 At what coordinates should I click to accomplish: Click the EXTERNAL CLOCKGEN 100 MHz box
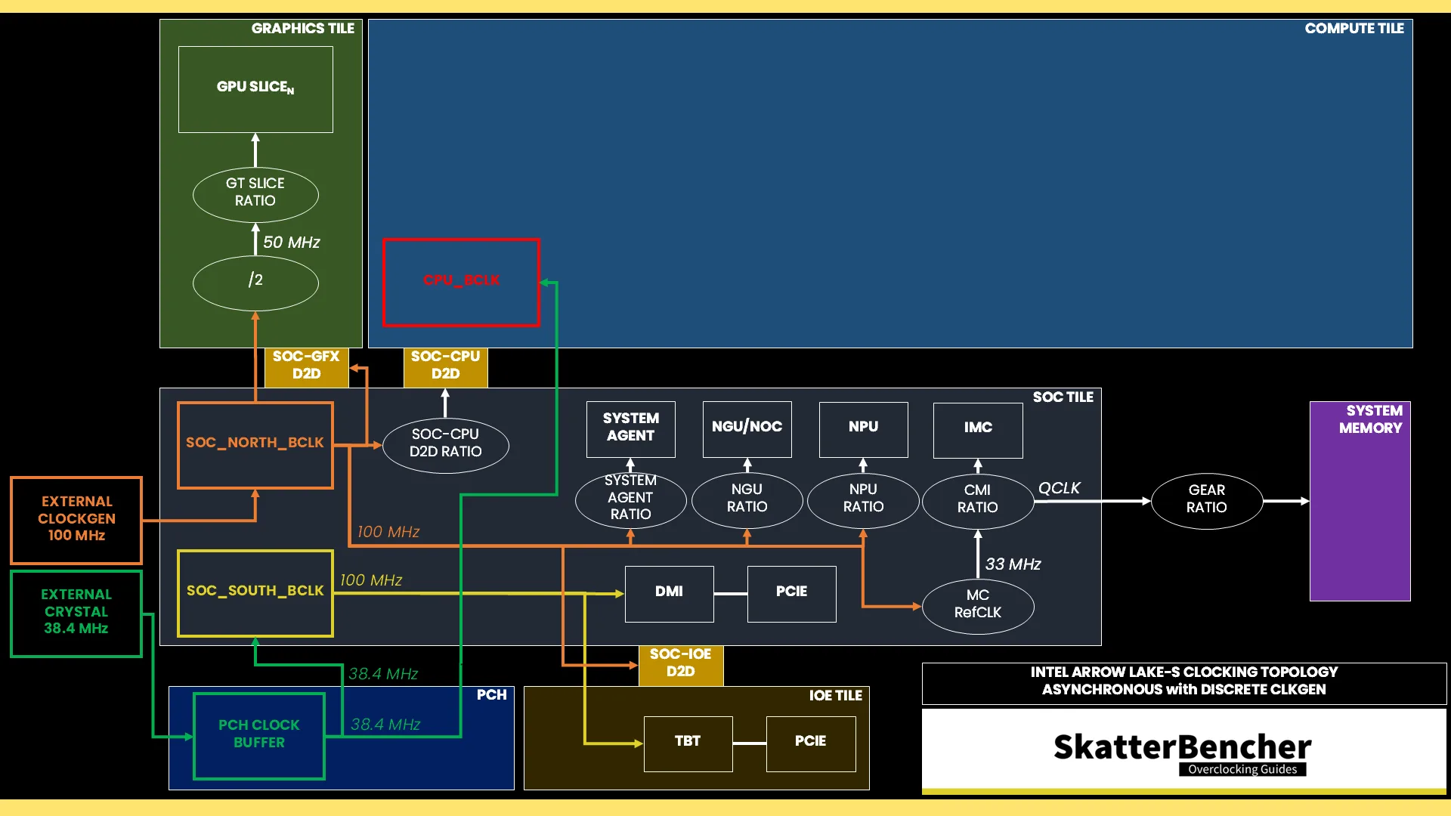76,520
